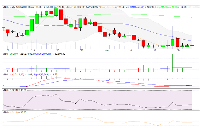Click the '10' date label on the axis

coord(131,51)
